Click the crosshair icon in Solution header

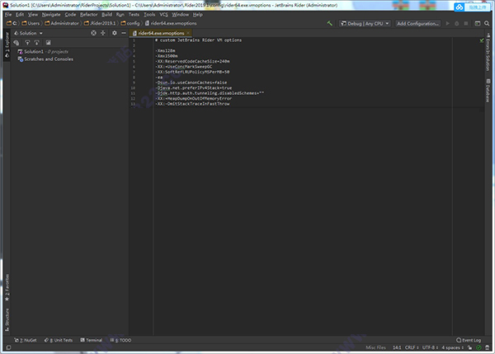click(x=103, y=33)
